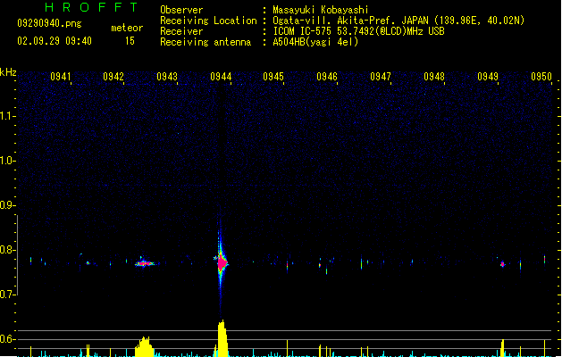Click the Observer field label

point(181,10)
